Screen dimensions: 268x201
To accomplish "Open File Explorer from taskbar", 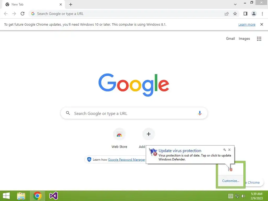I will (x=21, y=196).
